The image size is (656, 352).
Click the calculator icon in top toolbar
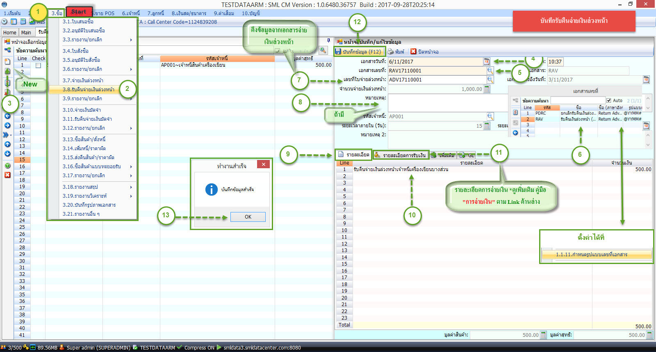[23, 22]
